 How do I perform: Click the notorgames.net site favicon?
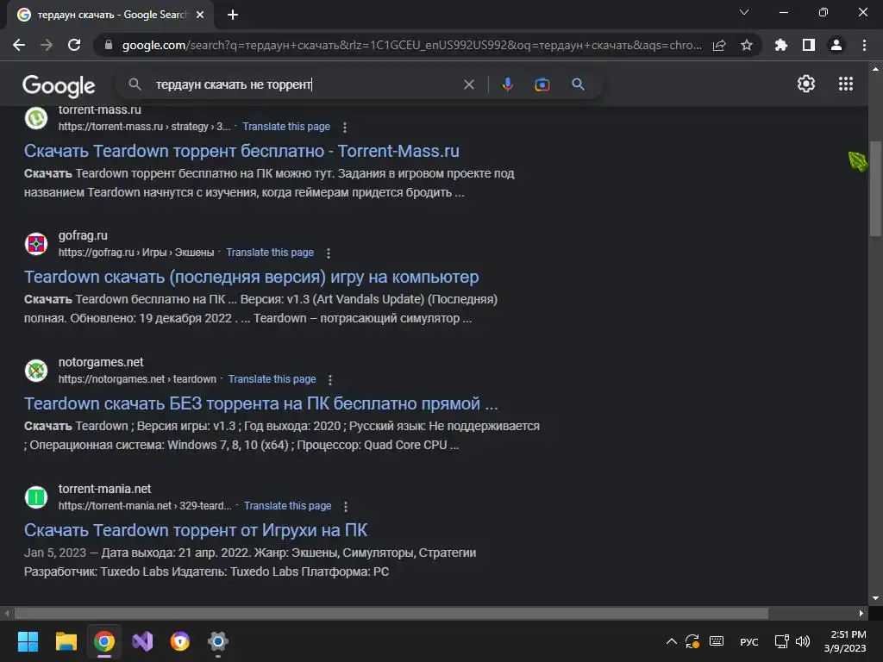coord(36,371)
